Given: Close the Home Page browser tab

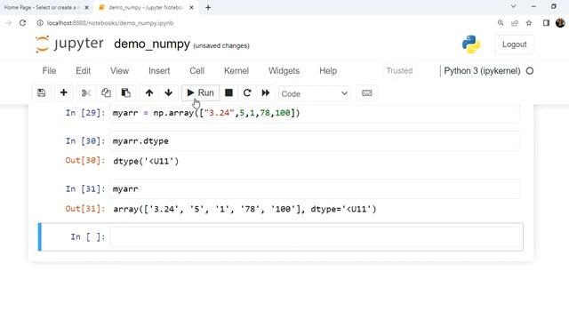Looking at the screenshot, I should [x=86, y=7].
